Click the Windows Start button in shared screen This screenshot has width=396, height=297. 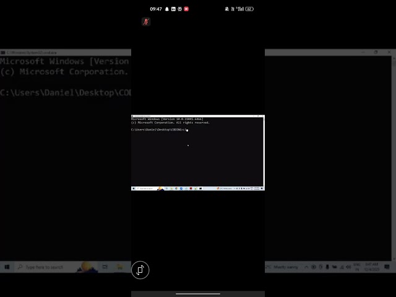[134, 188]
